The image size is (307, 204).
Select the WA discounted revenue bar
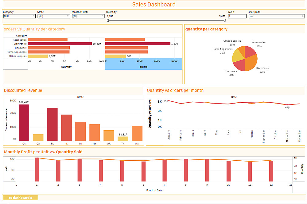point(137,133)
